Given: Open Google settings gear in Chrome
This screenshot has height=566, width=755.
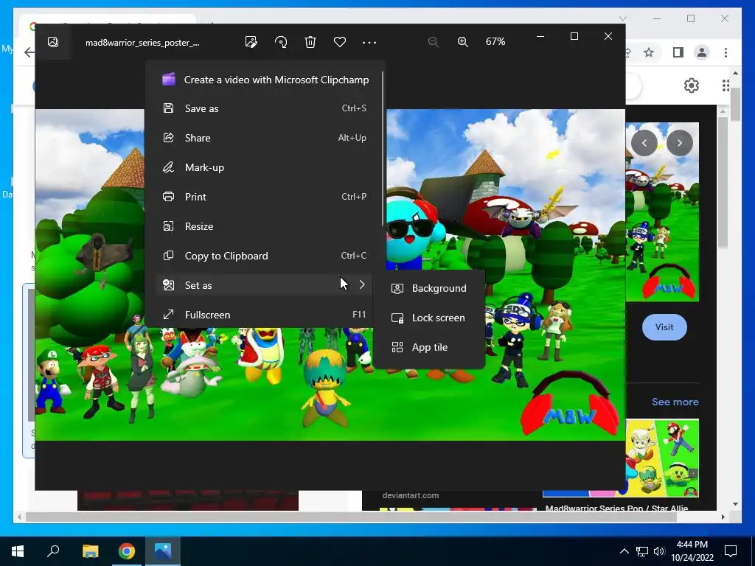Looking at the screenshot, I should 692,85.
